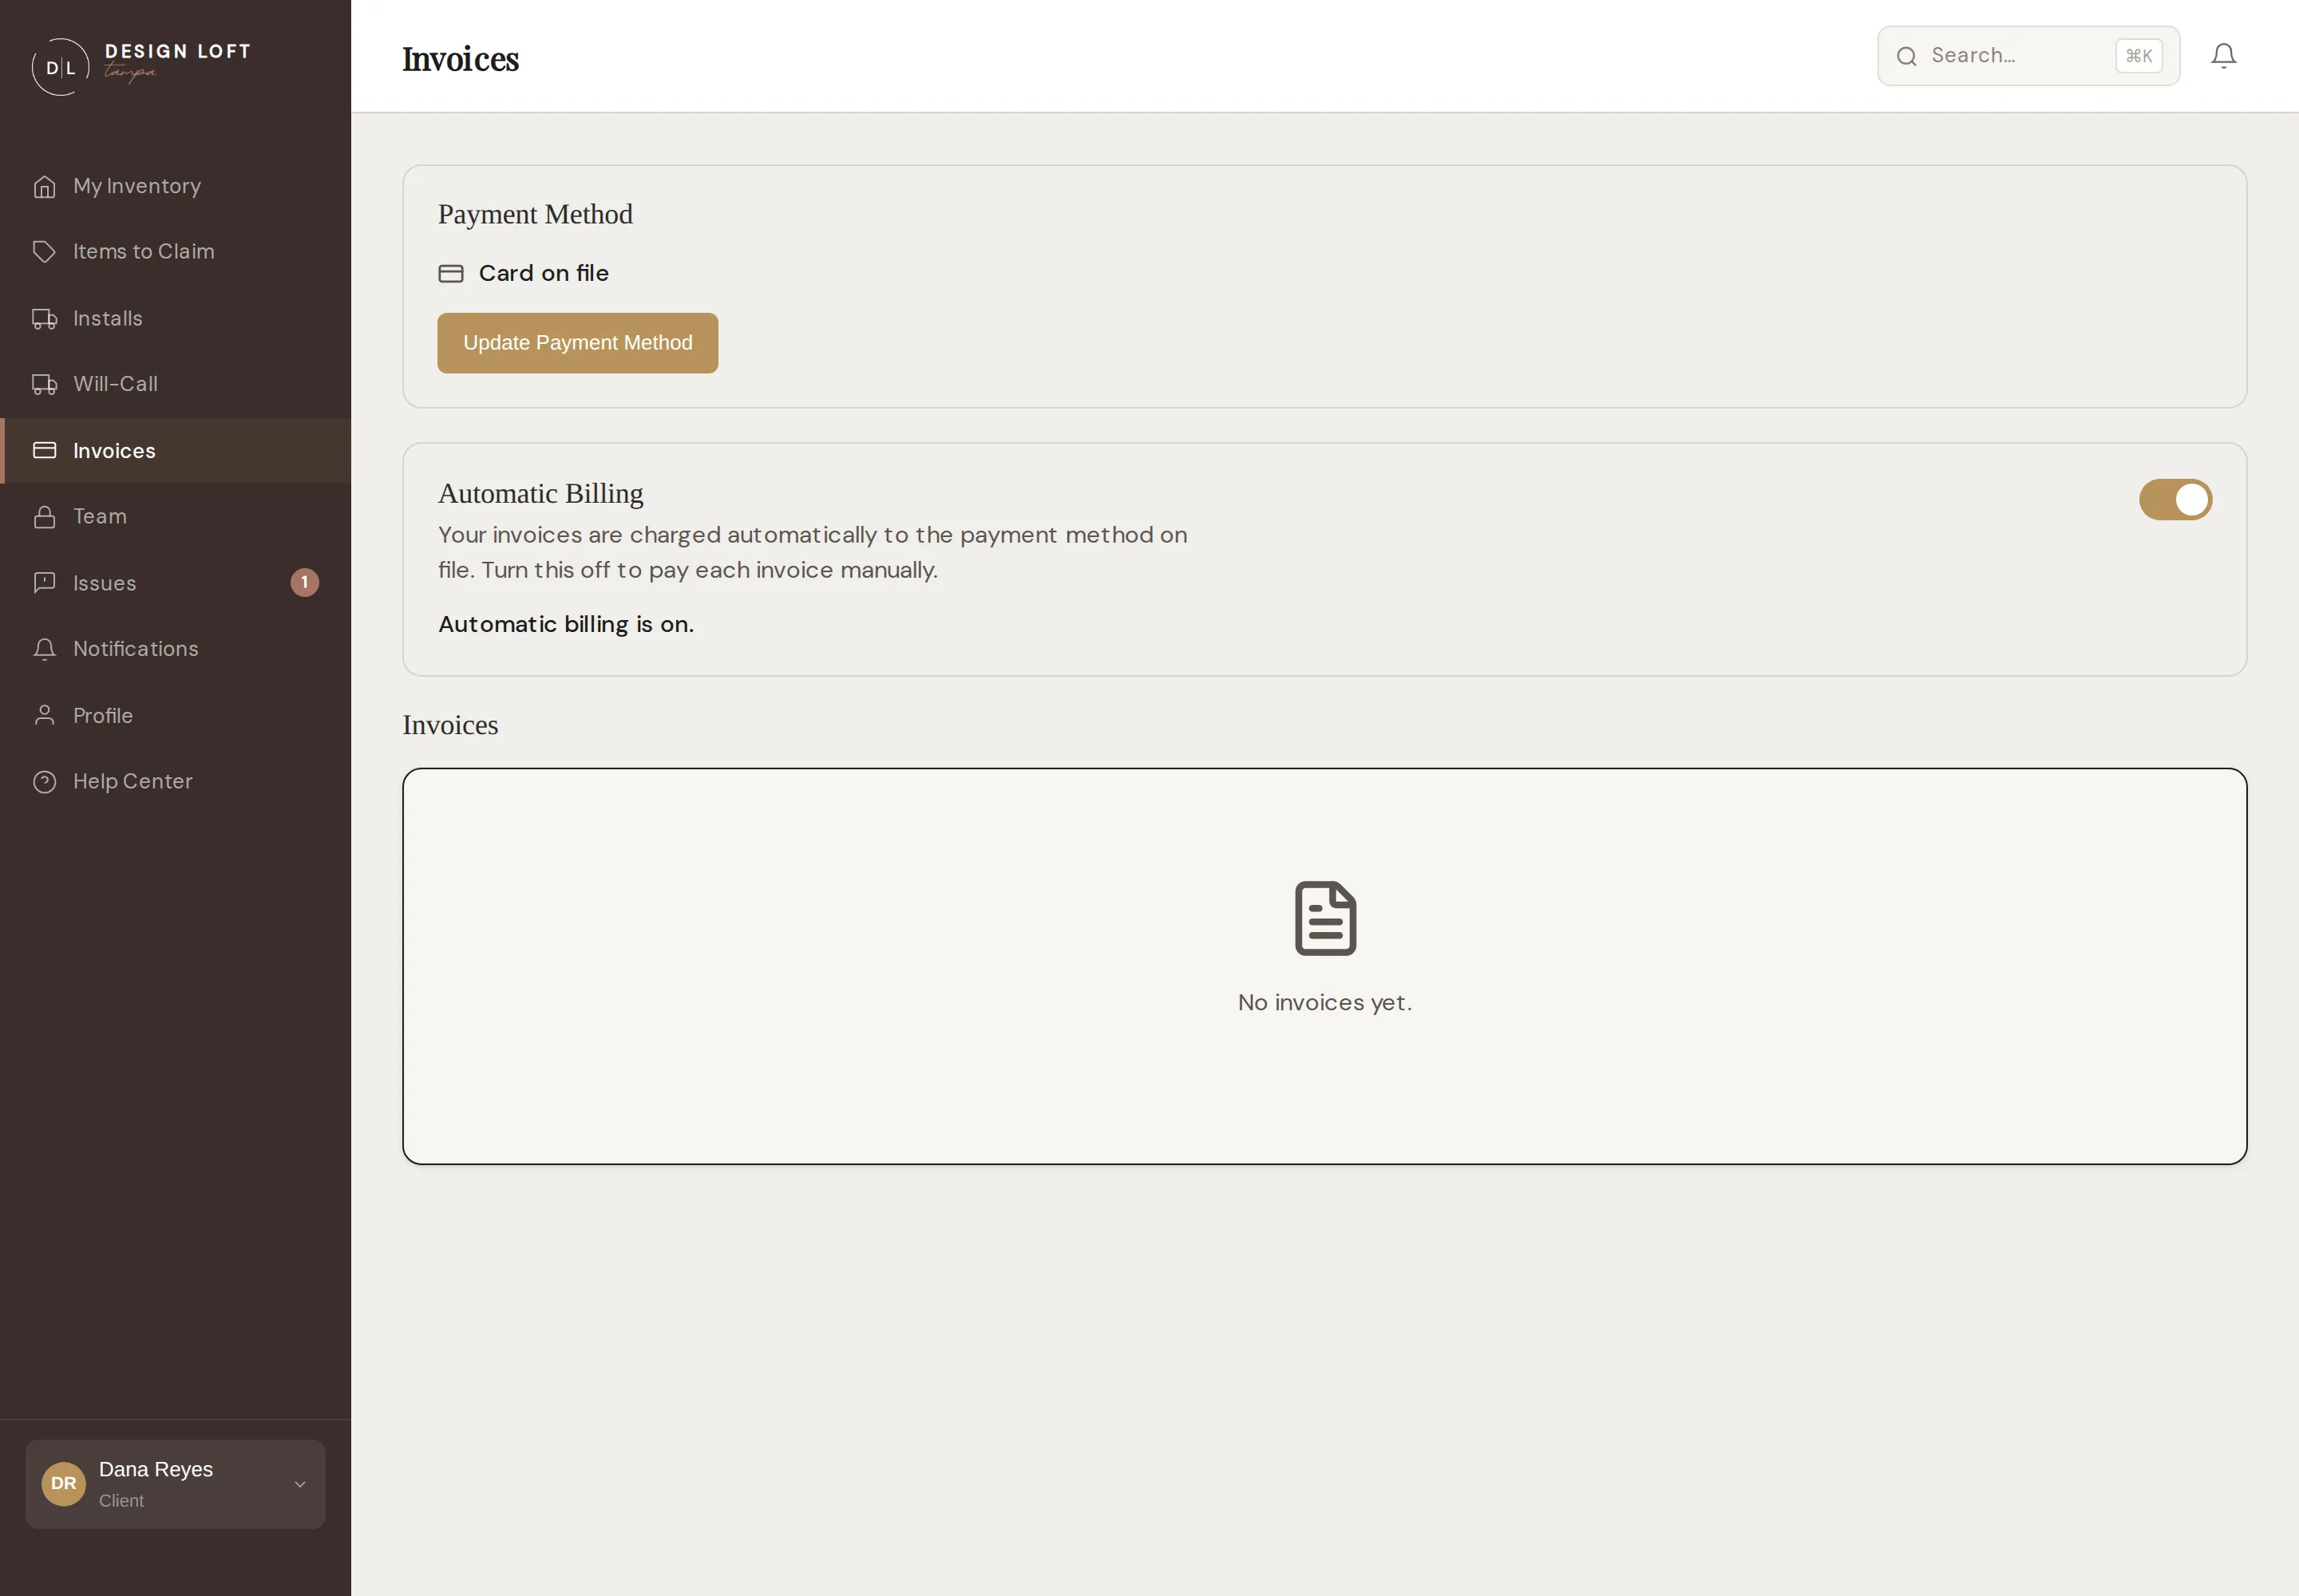Click the Invoices section heading above the list

450,725
